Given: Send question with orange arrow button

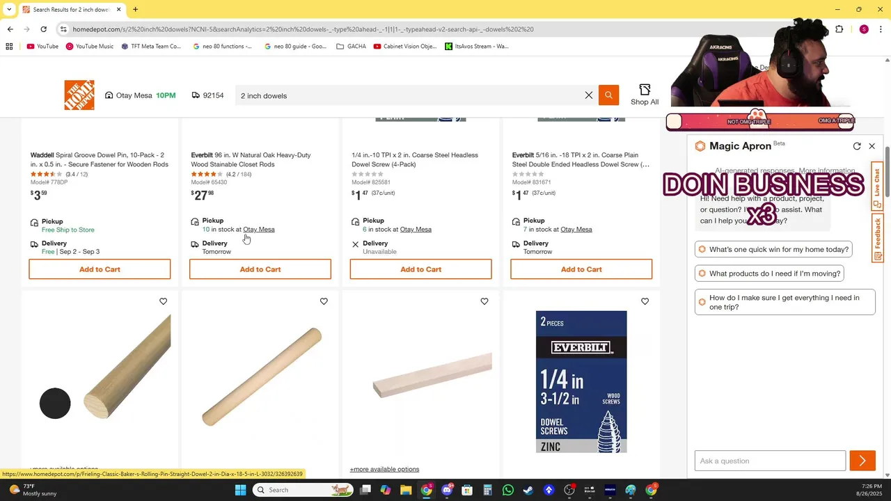Looking at the screenshot, I should pyautogui.click(x=862, y=461).
